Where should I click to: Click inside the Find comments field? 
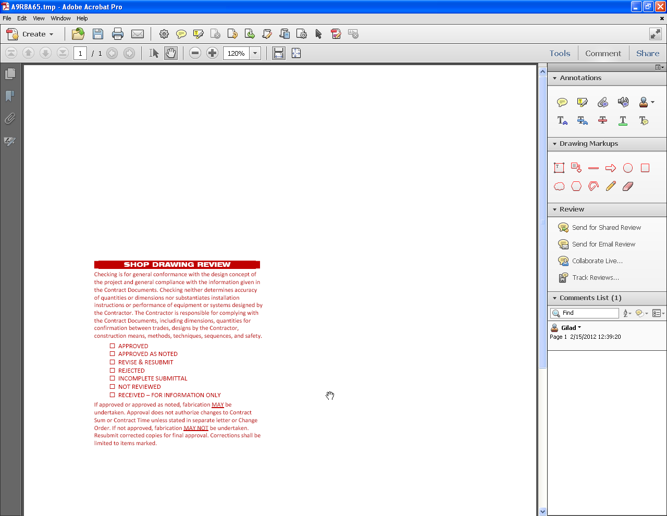pos(586,313)
